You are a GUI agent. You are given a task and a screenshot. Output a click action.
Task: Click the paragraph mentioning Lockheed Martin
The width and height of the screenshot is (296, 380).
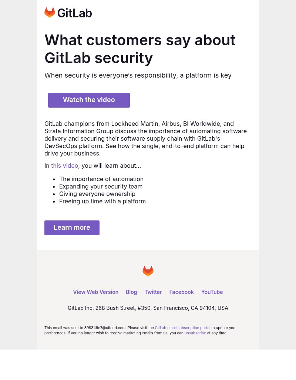[x=145, y=138]
